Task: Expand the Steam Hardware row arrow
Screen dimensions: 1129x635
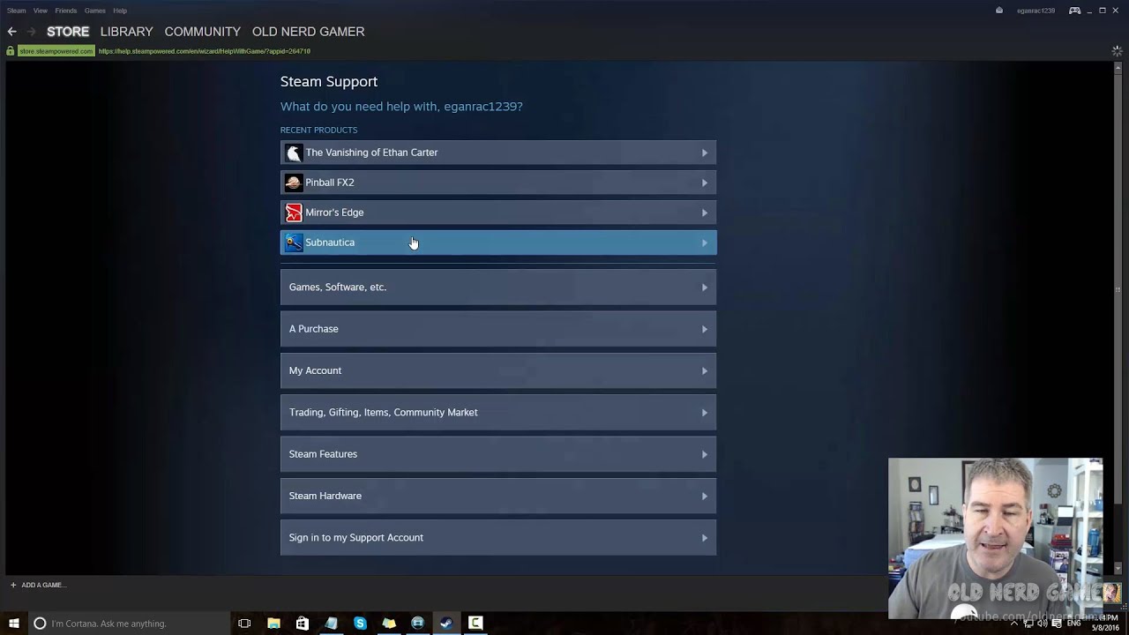Action: (x=705, y=496)
